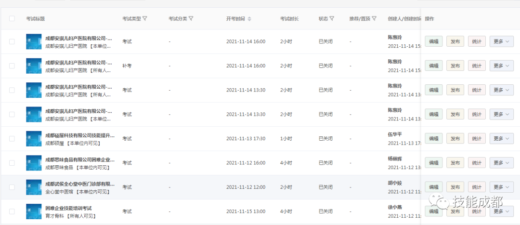Click 统计 for 成都武侯全心堂中医门诊部 exam
The image size is (520, 225).
[477, 187]
